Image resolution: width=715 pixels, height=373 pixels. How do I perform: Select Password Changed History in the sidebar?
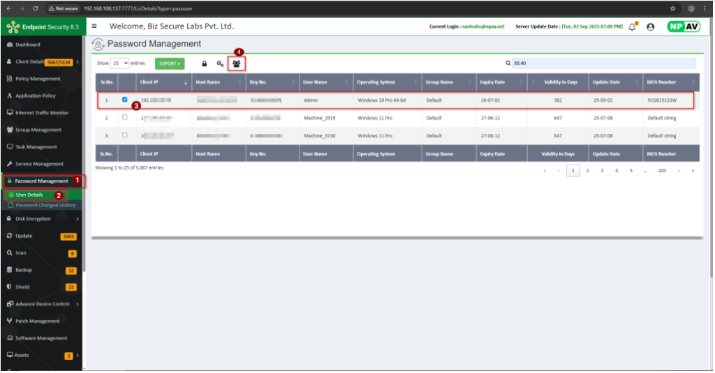[45, 205]
